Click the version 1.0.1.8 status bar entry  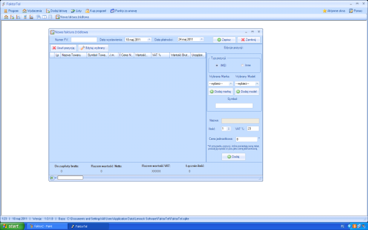(43, 219)
